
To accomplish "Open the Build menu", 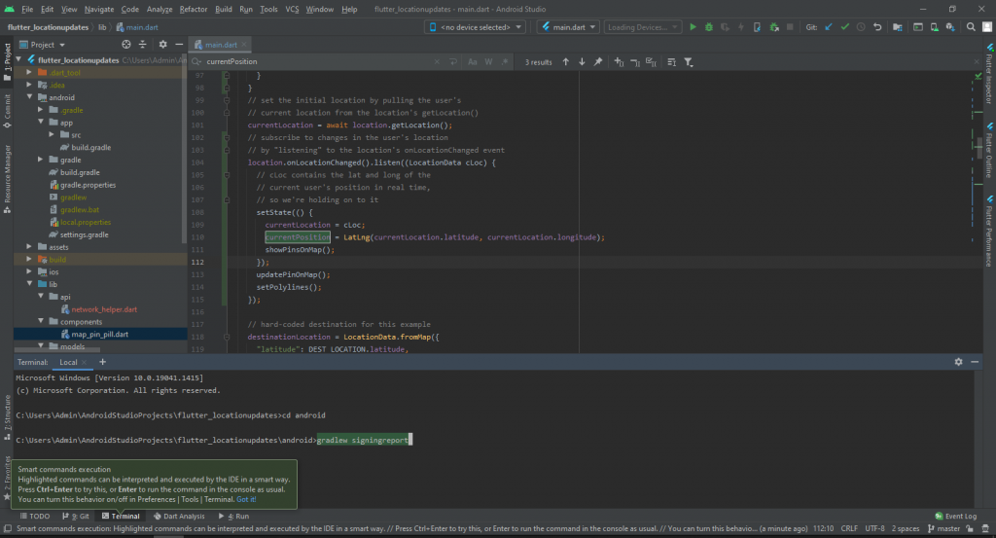I will click(x=223, y=9).
